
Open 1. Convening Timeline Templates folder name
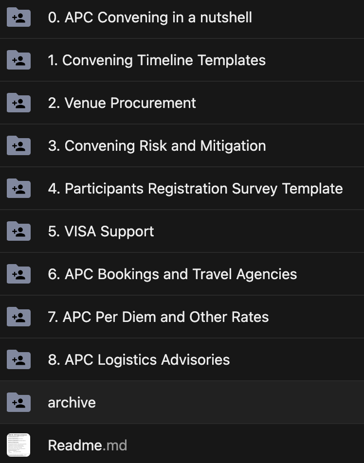(157, 60)
